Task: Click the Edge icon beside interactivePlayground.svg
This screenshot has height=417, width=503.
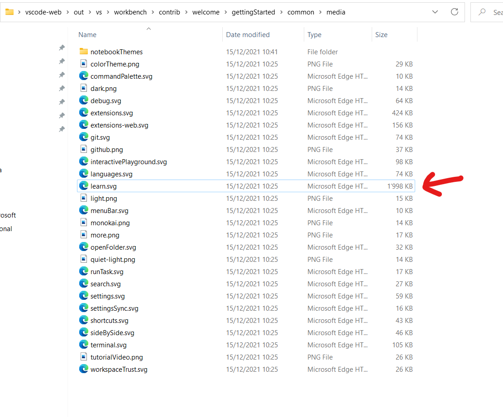Action: pyautogui.click(x=84, y=161)
